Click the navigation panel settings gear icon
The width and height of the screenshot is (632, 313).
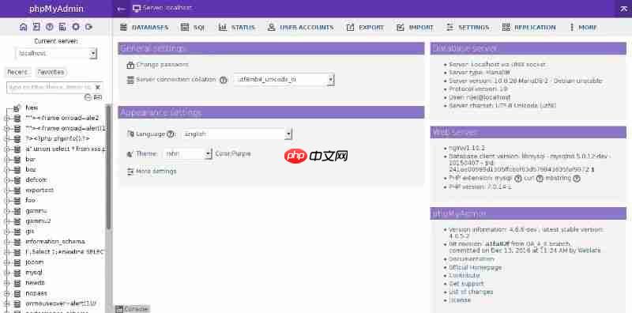tap(75, 27)
